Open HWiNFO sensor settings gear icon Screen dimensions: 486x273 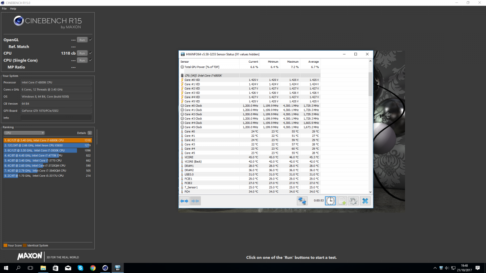(353, 201)
